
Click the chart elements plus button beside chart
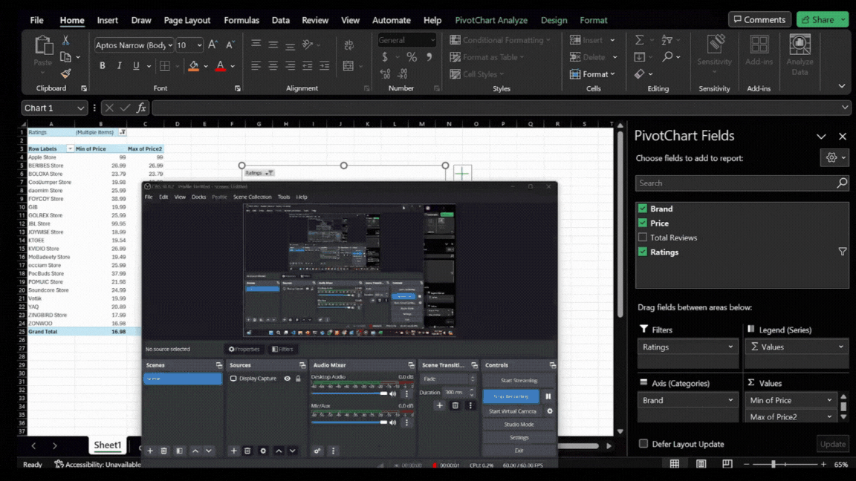tap(462, 174)
